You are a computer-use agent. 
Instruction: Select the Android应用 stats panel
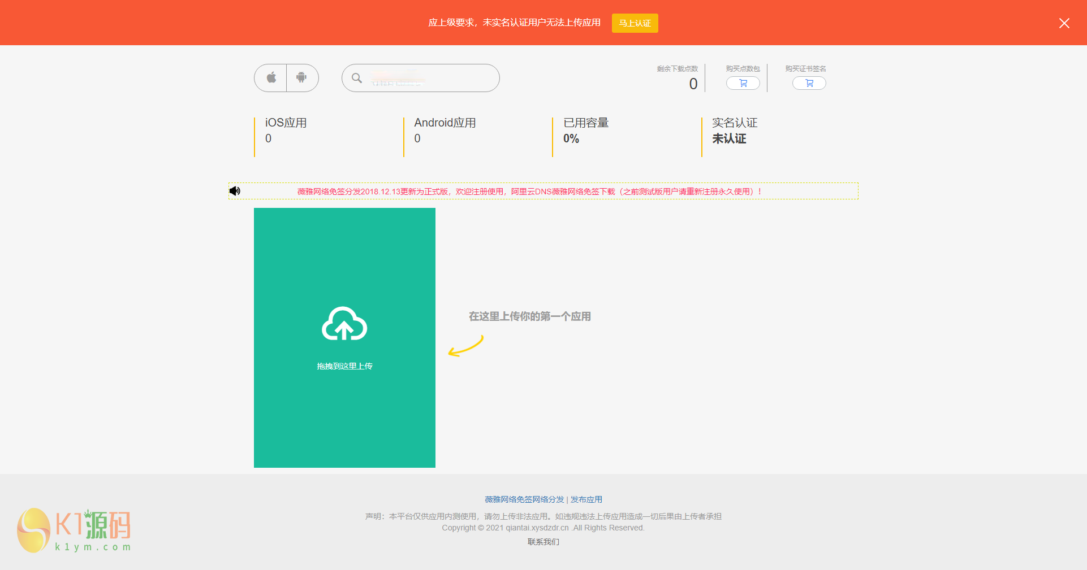pos(445,130)
